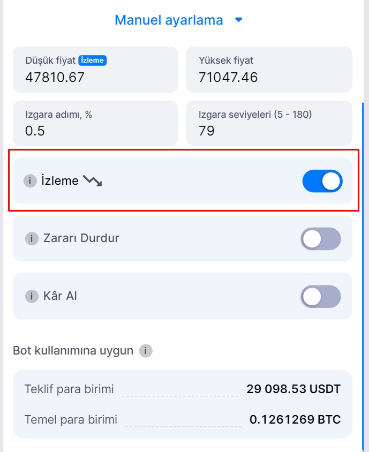Open info for Bot kullanımına uygun
Image resolution: width=369 pixels, height=452 pixels.
[x=146, y=351]
